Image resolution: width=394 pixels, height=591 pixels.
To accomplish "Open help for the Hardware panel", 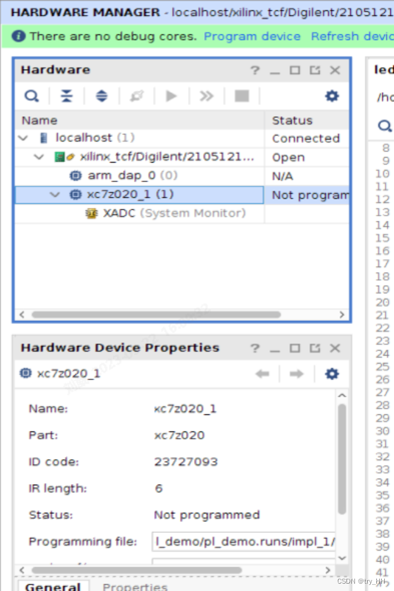I will 255,70.
